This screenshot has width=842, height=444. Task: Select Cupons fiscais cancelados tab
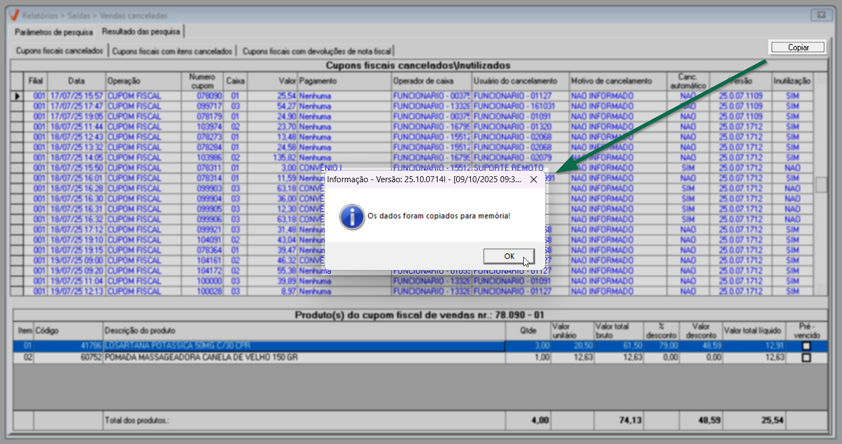point(59,51)
